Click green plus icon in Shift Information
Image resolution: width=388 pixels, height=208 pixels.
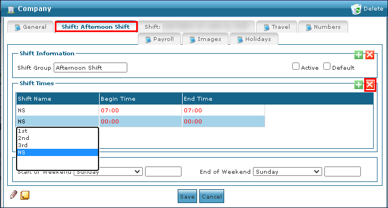tap(359, 55)
